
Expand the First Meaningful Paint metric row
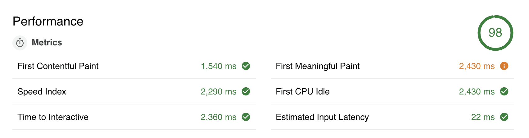point(318,66)
